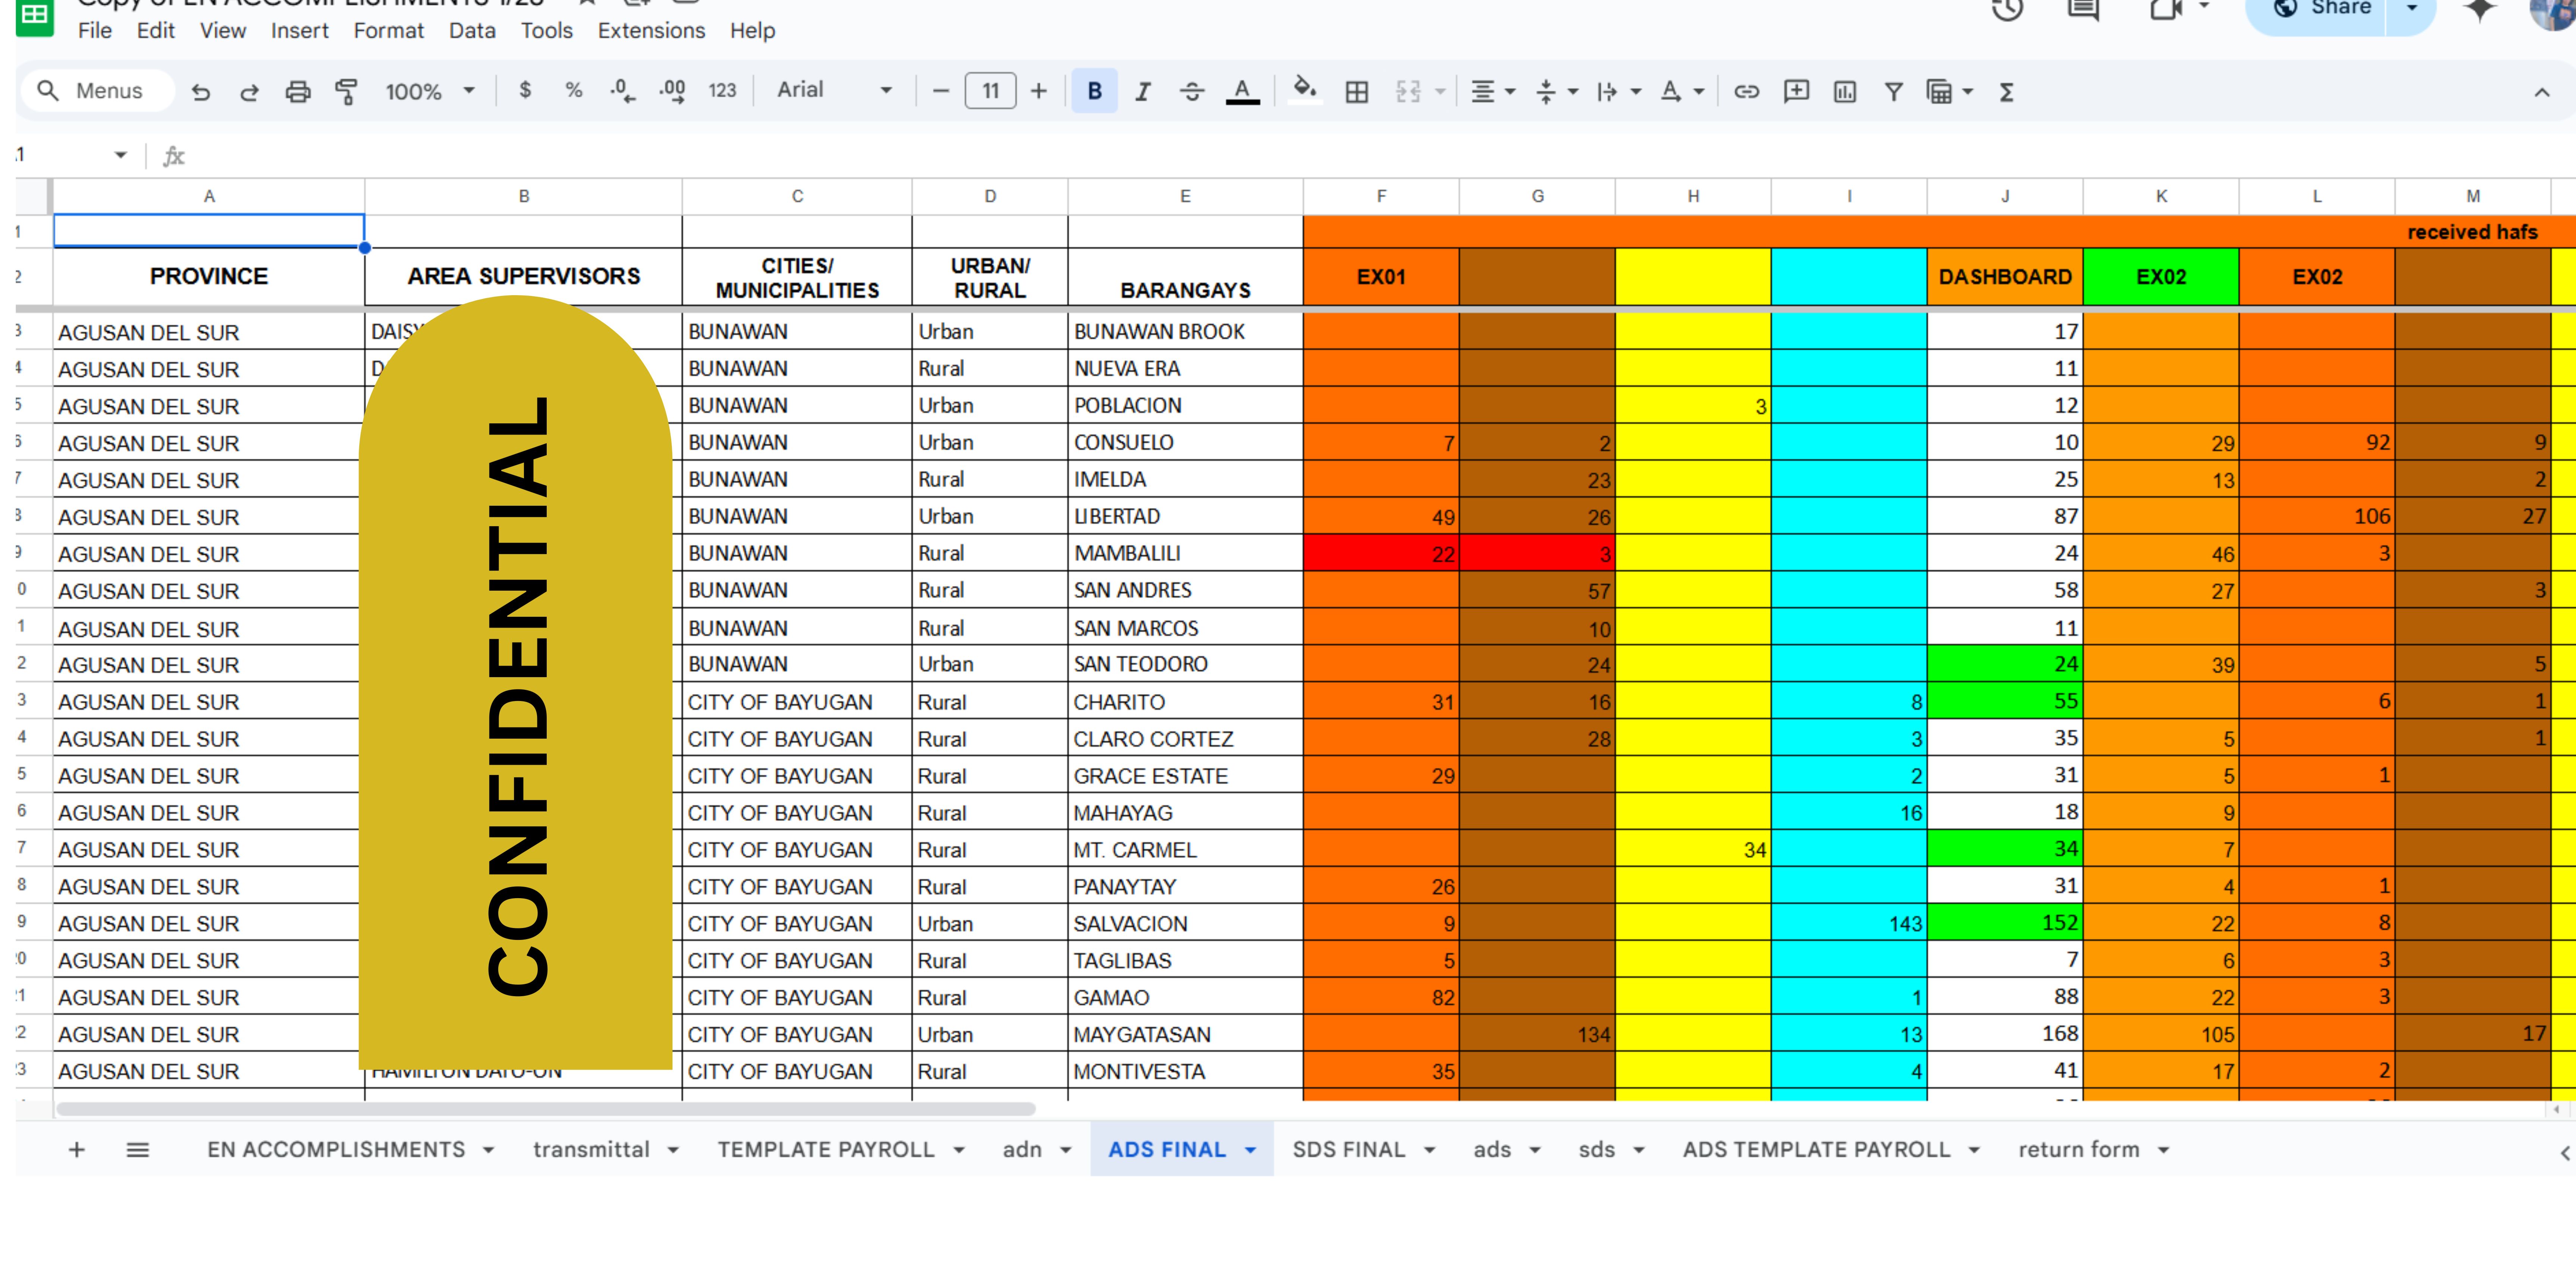Decrease font size with minus button
Viewport: 2576px width, 1288px height.
coord(940,91)
